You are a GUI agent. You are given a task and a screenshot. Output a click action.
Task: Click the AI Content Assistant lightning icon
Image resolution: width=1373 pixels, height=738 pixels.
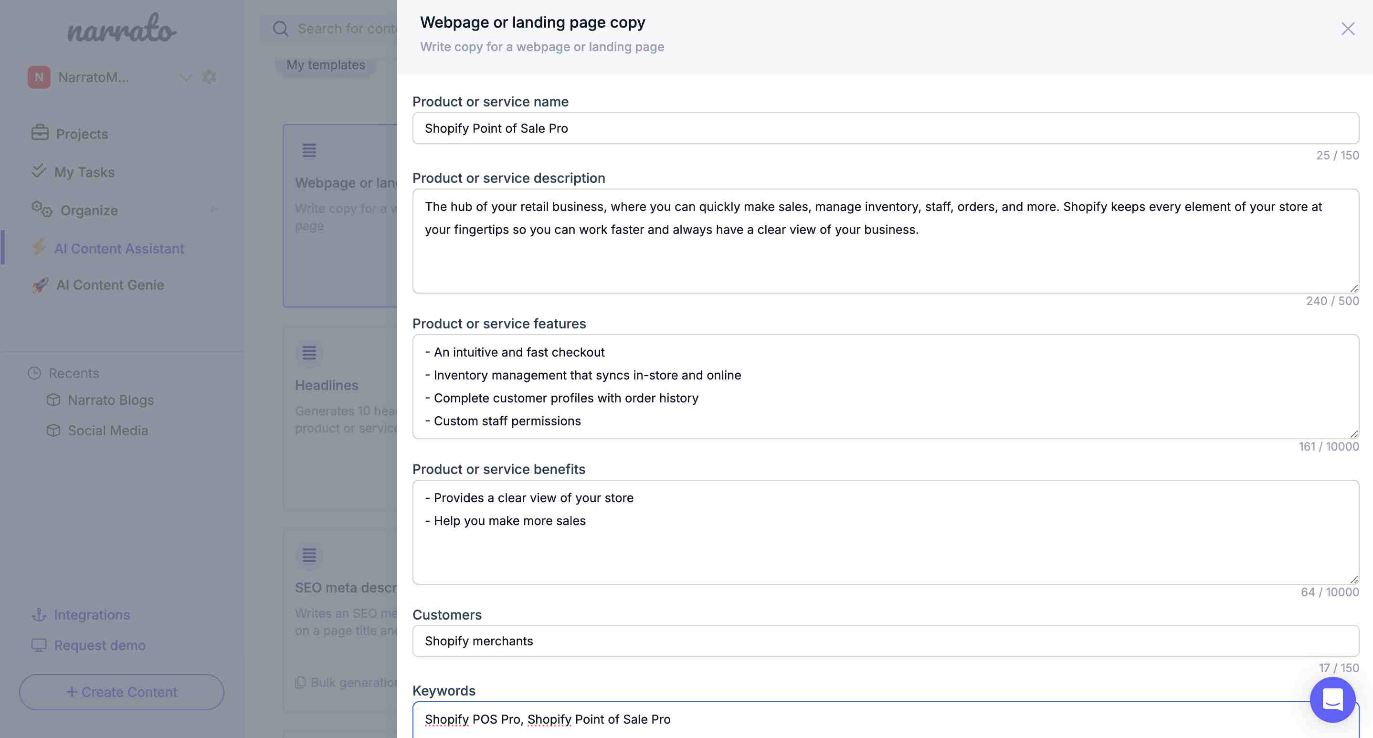coord(39,247)
